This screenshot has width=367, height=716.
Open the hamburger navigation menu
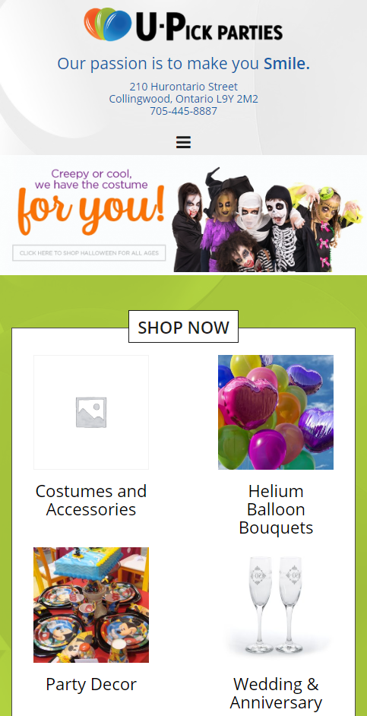click(x=183, y=142)
